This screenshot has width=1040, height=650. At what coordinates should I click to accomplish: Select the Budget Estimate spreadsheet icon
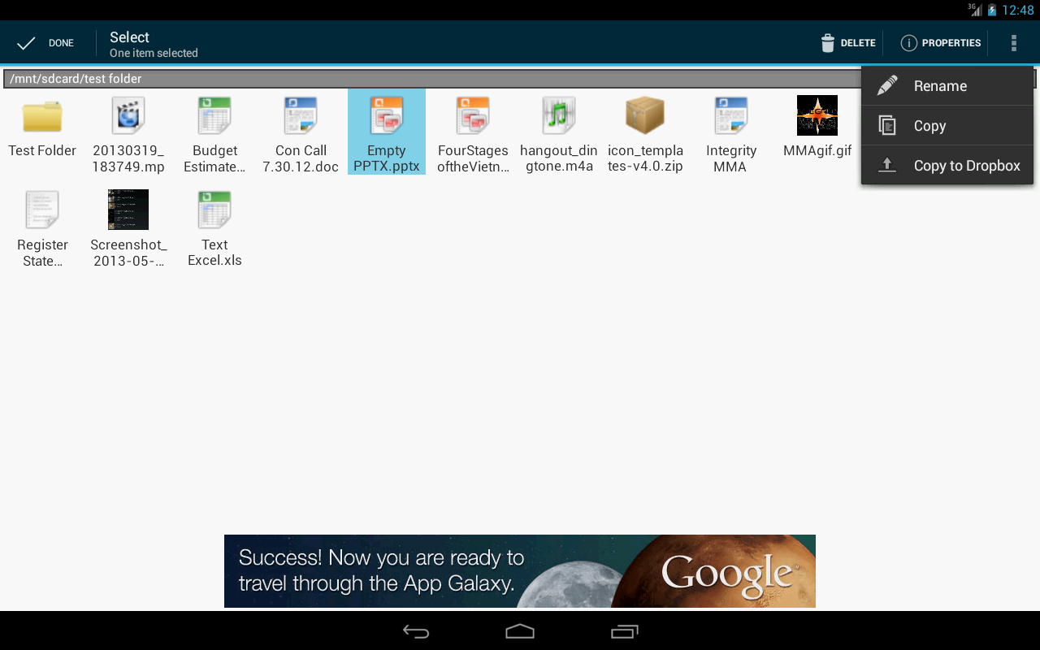tap(214, 115)
